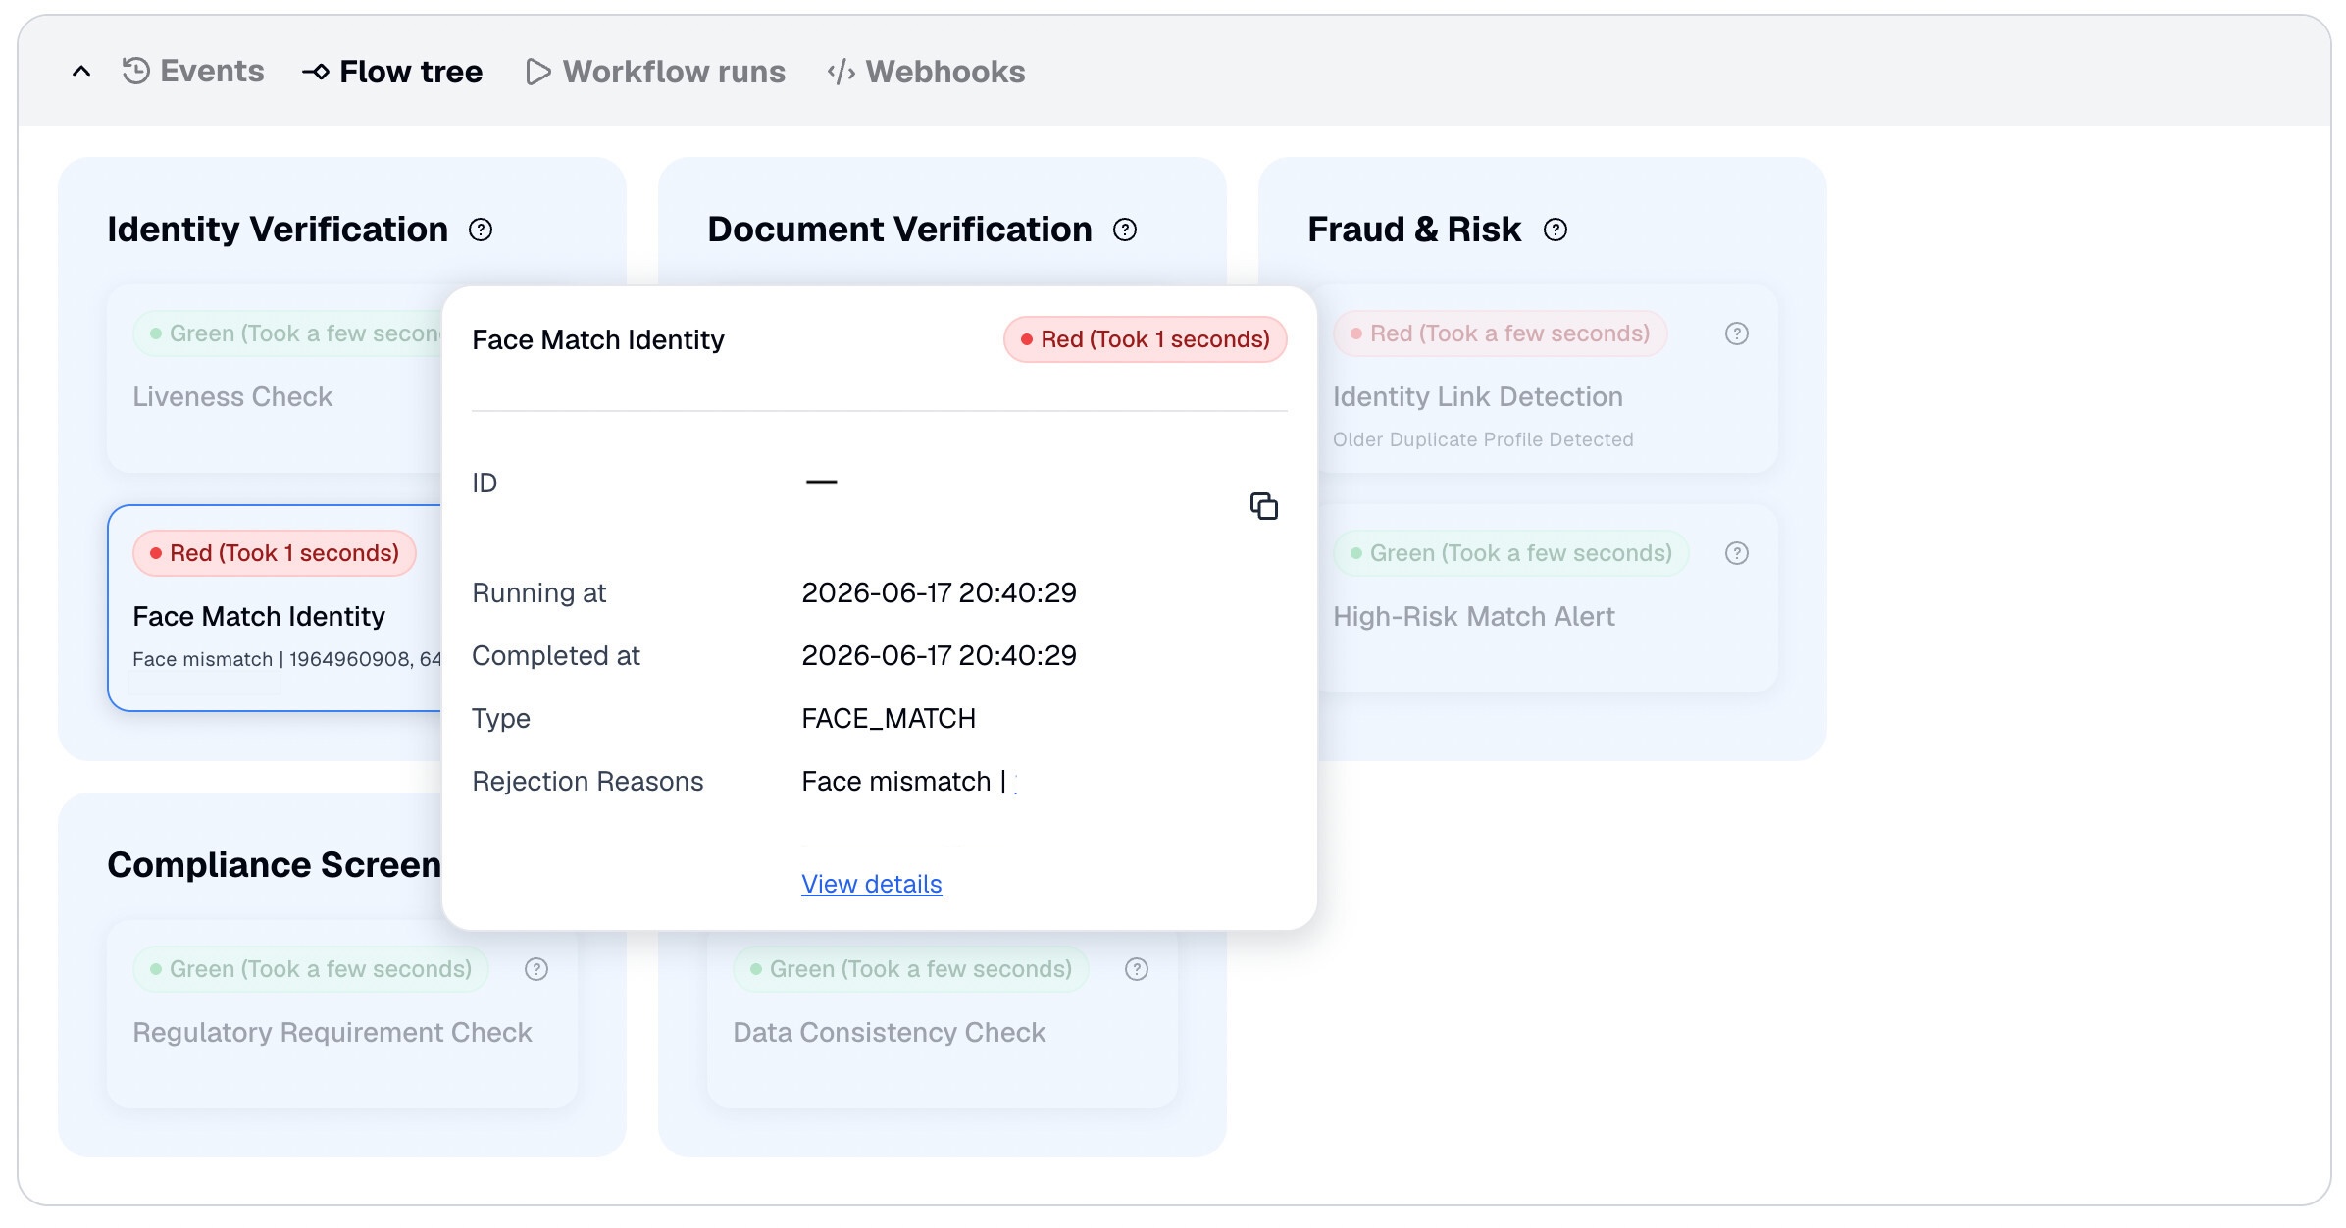The image size is (2346, 1228).
Task: Click Green badge on Regulatory Requirement Check card
Action: tap(311, 969)
